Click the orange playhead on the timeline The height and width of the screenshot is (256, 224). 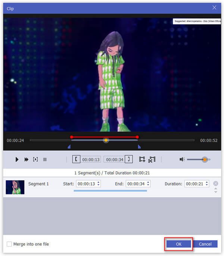tap(106, 140)
